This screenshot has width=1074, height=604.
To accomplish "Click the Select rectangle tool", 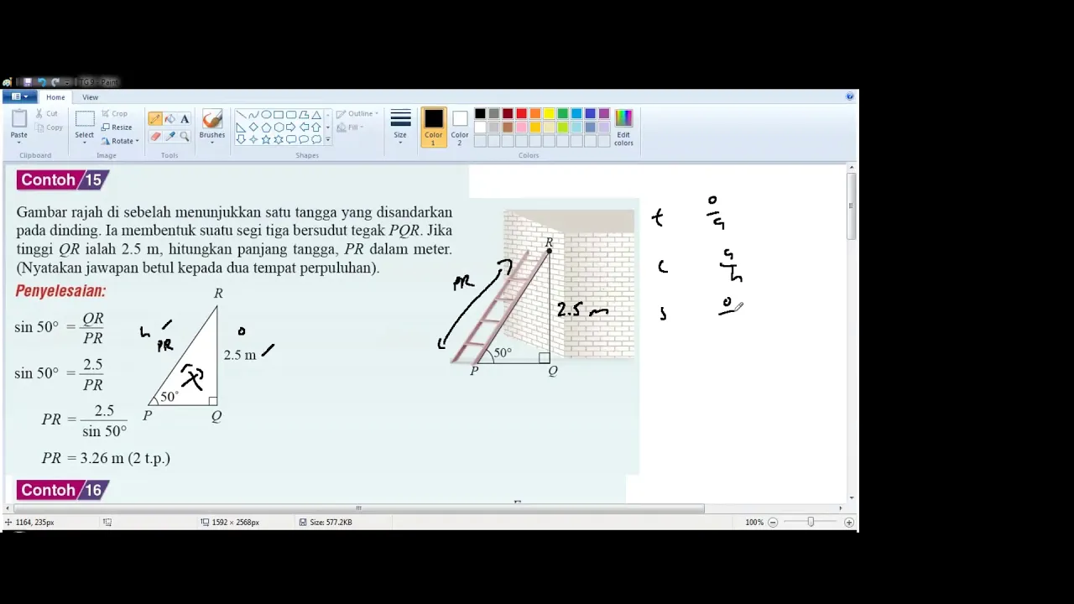I will tap(85, 119).
